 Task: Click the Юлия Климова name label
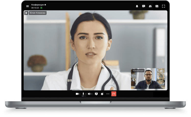click(38, 13)
